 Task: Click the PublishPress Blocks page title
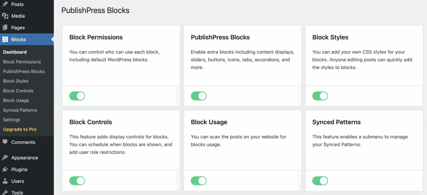point(95,10)
